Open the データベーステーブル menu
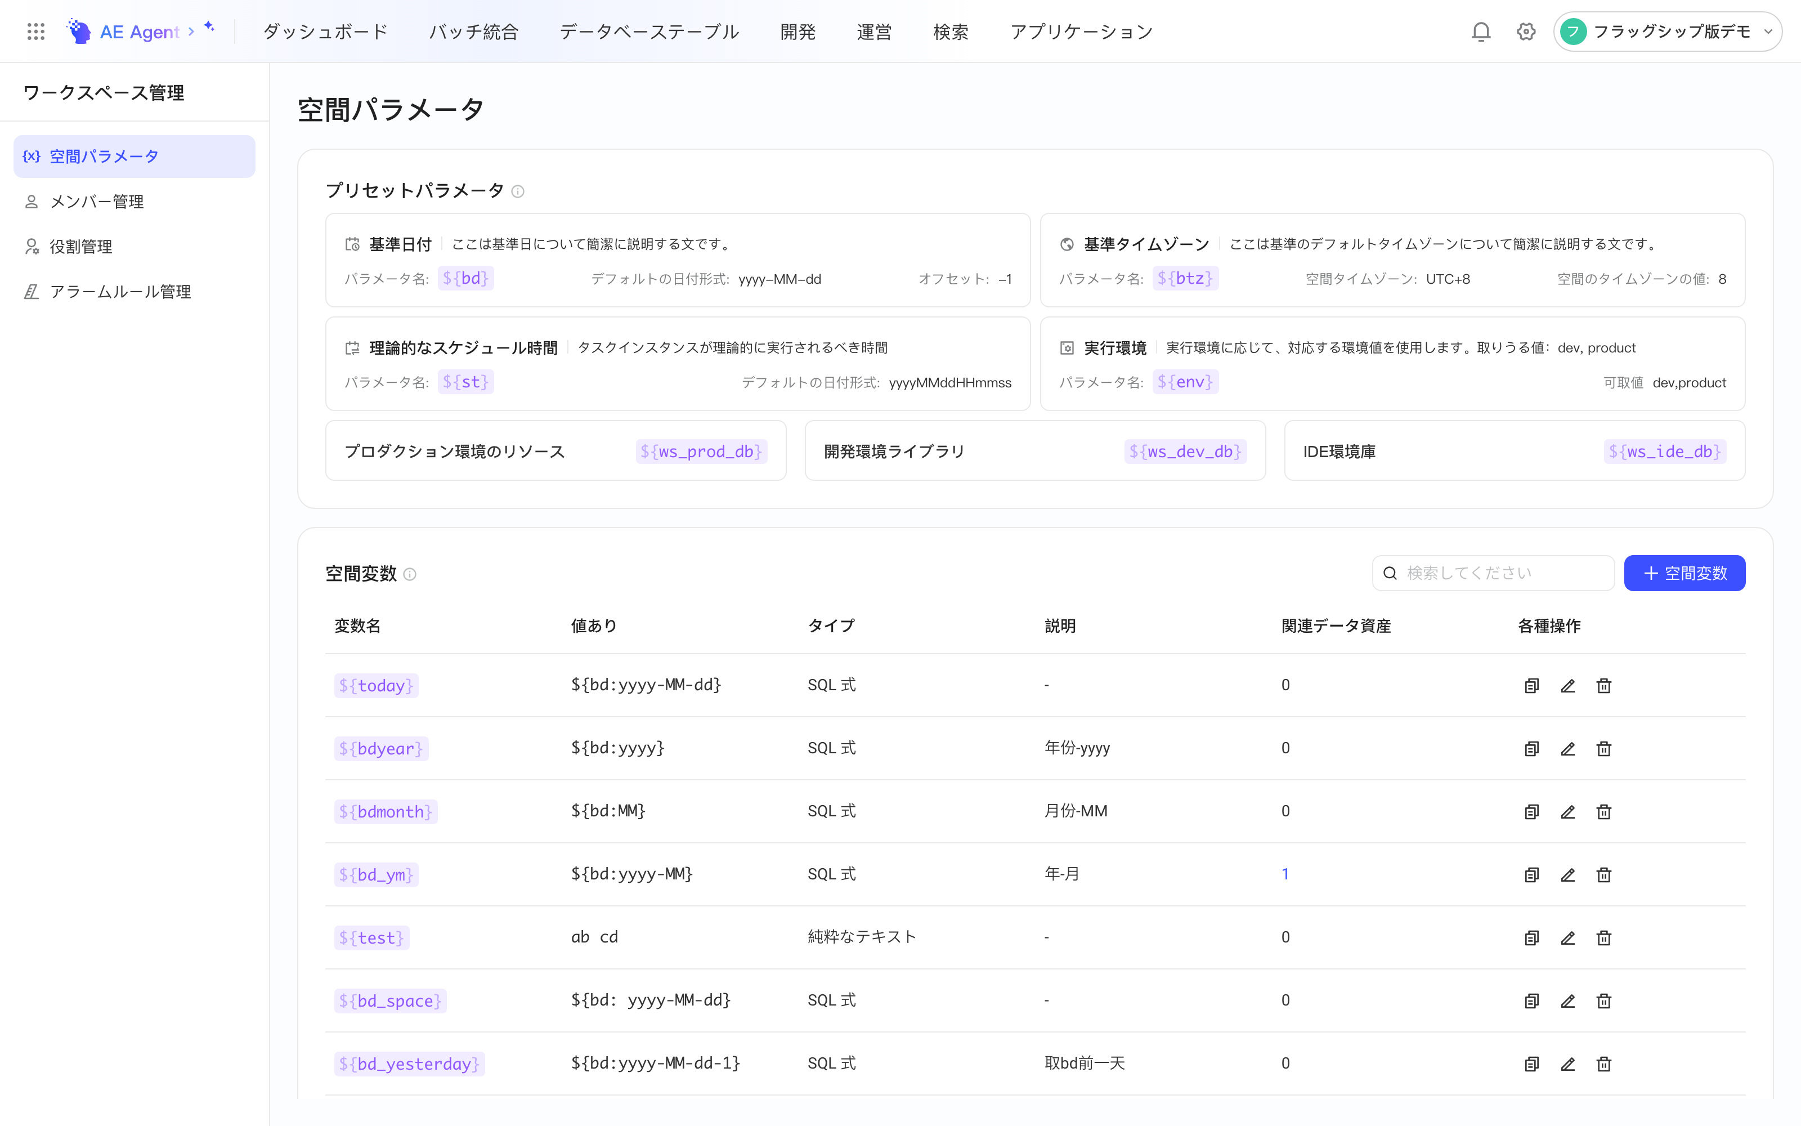The width and height of the screenshot is (1801, 1126). [x=649, y=32]
